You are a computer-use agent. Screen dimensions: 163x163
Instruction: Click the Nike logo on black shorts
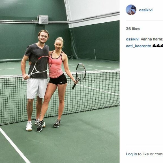(x=62, y=82)
